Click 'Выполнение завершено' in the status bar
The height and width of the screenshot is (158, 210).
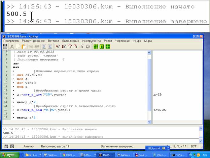(117, 146)
